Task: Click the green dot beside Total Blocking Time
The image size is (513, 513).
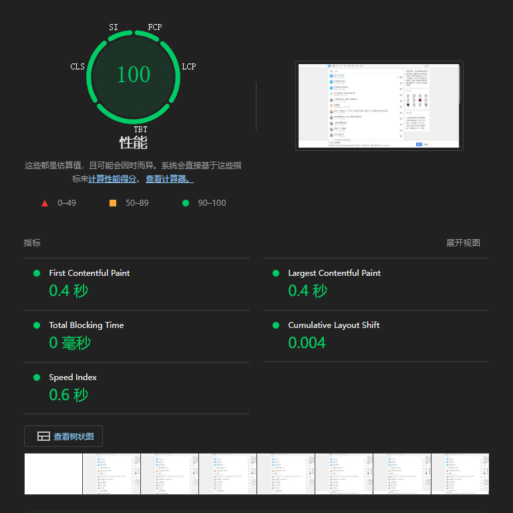Action: click(37, 325)
